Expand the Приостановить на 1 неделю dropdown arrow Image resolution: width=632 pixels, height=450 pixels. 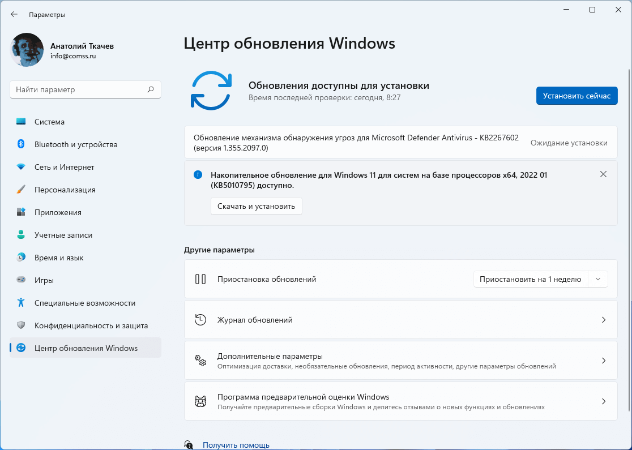coord(597,278)
